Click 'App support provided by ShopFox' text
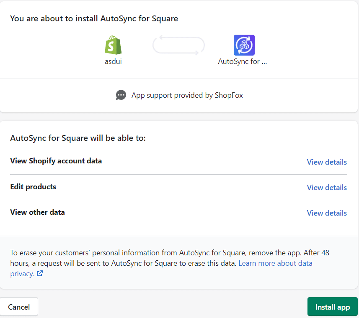 [x=187, y=95]
